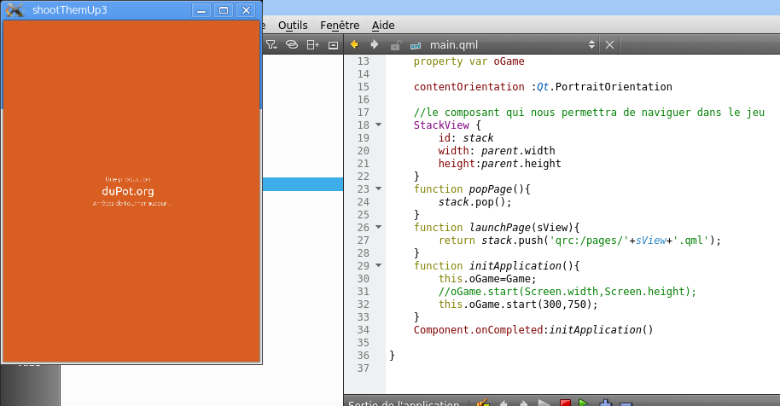
Task: Open the Aide menu
Action: coord(384,26)
